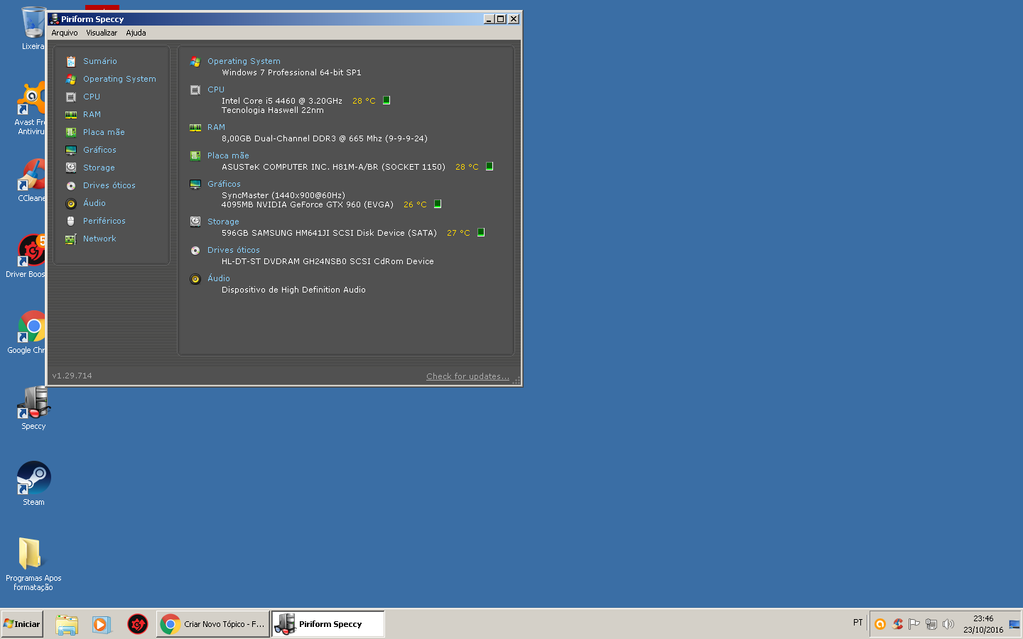The height and width of the screenshot is (639, 1023).
Task: Select RAM in the sidebar
Action: pyautogui.click(x=92, y=114)
